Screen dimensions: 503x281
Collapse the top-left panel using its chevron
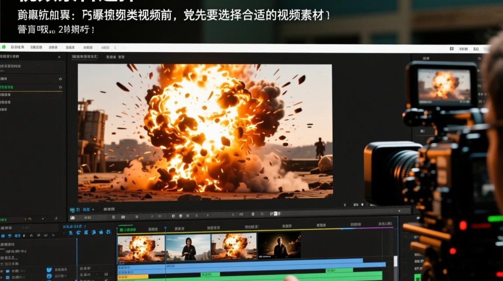[59, 57]
